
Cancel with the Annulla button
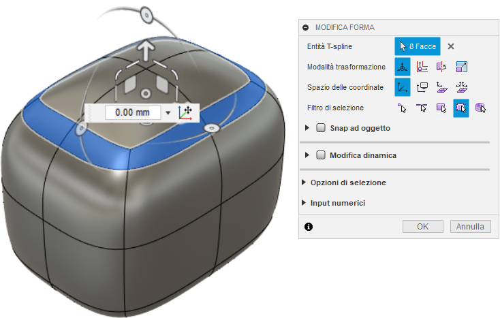(470, 226)
